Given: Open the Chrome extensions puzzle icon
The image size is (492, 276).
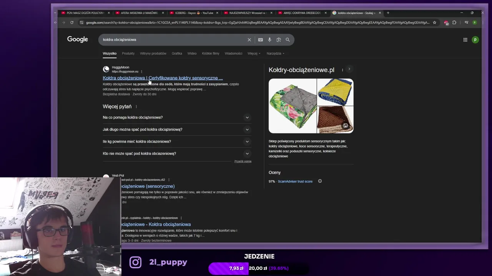Looking at the screenshot, I should (x=454, y=23).
